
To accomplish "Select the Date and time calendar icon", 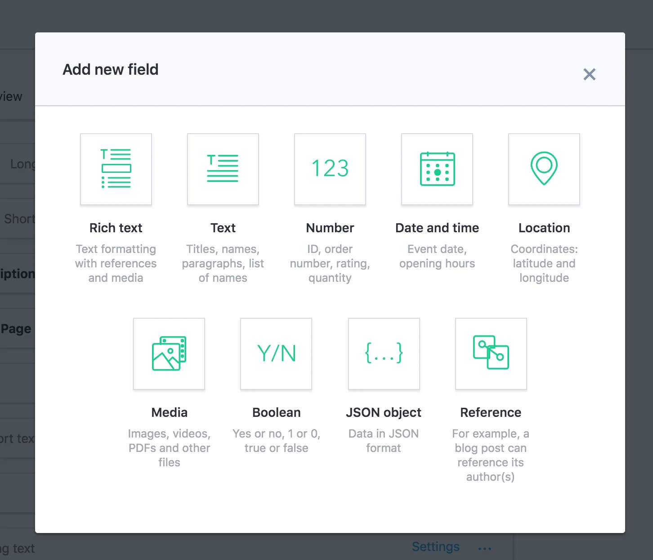I will 437,169.
